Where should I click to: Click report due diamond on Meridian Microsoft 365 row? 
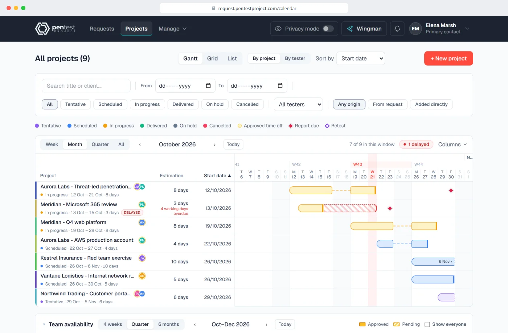click(390, 208)
